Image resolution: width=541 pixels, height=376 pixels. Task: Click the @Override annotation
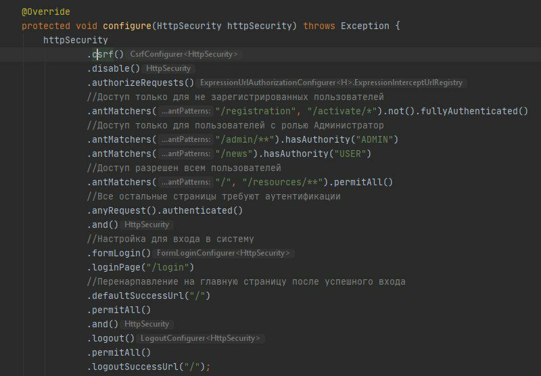[x=45, y=11]
